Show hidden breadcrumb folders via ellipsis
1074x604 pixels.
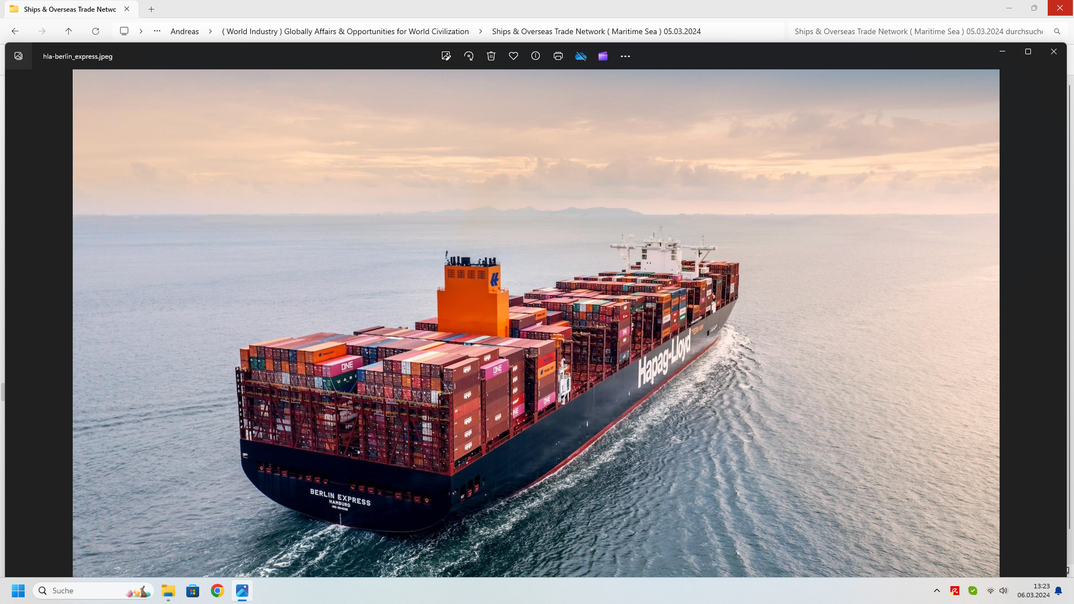coord(157,31)
